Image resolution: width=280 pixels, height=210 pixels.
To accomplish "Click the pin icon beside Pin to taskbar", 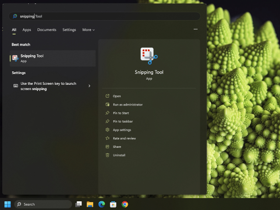I will coord(107,121).
